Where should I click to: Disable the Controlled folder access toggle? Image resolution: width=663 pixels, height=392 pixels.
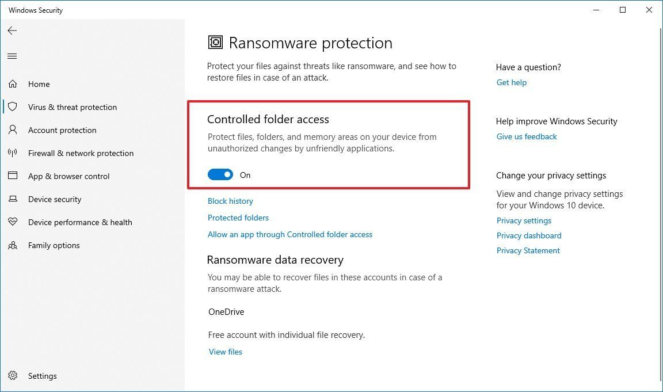coord(220,174)
